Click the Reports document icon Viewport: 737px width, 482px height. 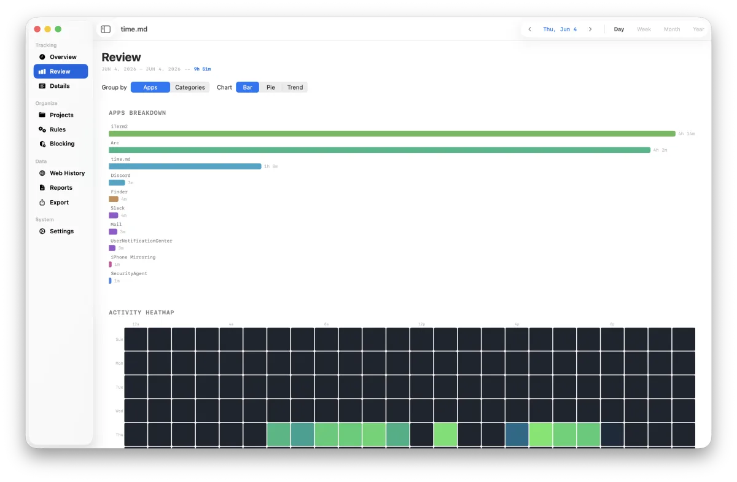click(x=42, y=188)
